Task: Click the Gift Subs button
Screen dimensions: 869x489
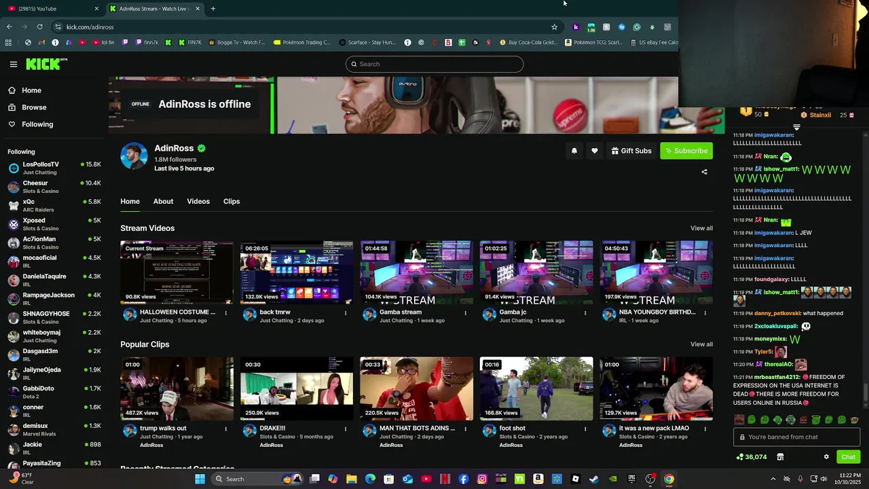Action: pos(631,151)
